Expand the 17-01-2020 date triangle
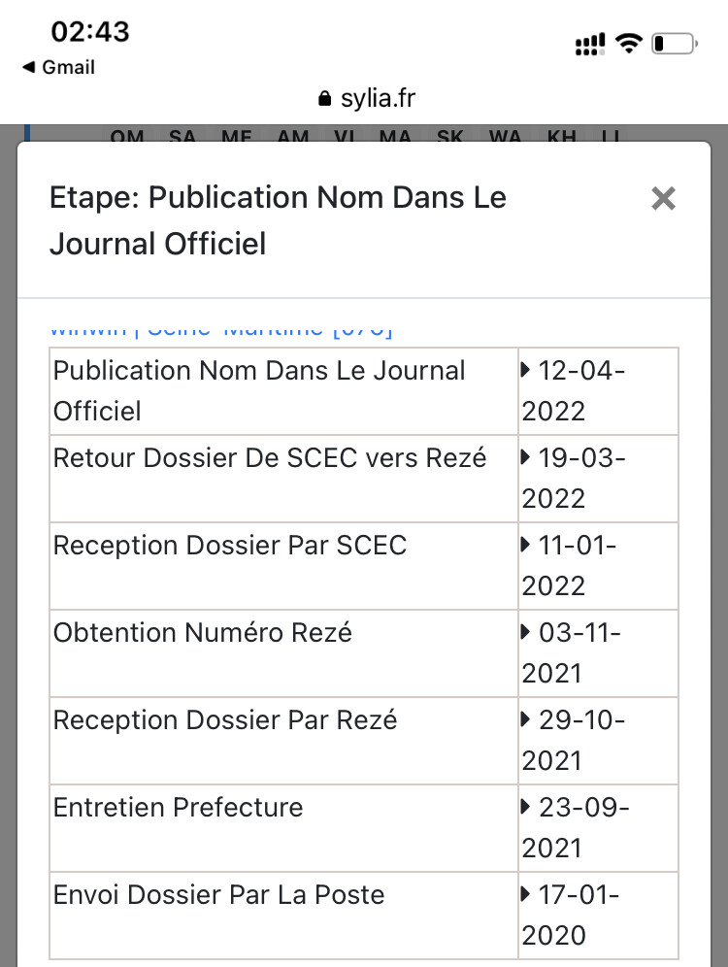Image resolution: width=728 pixels, height=967 pixels. (x=525, y=894)
